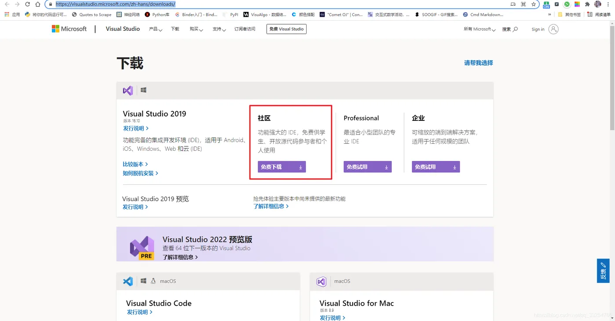Open the Extensions puzzle menu
This screenshot has width=615, height=321.
[587, 4]
